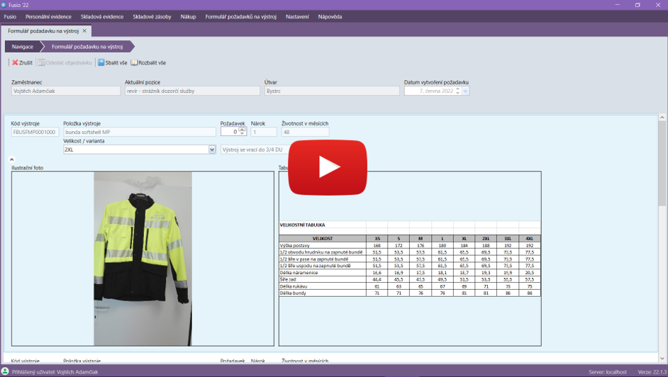Open the Datum vytvoření požadavku date picker
The height and width of the screenshot is (377, 668).
[465, 91]
